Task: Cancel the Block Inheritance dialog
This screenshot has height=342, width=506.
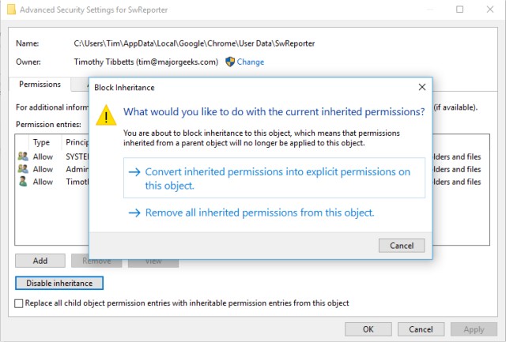Action: [401, 246]
